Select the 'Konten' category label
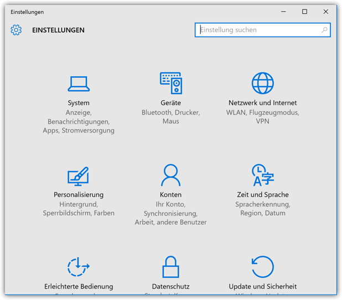The image size is (342, 300). tap(171, 194)
